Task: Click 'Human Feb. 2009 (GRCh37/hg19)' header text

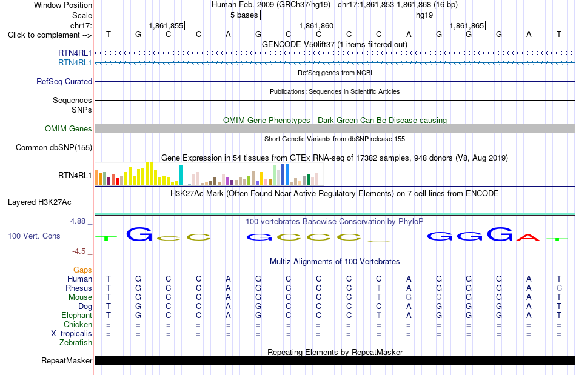Action: [x=271, y=5]
